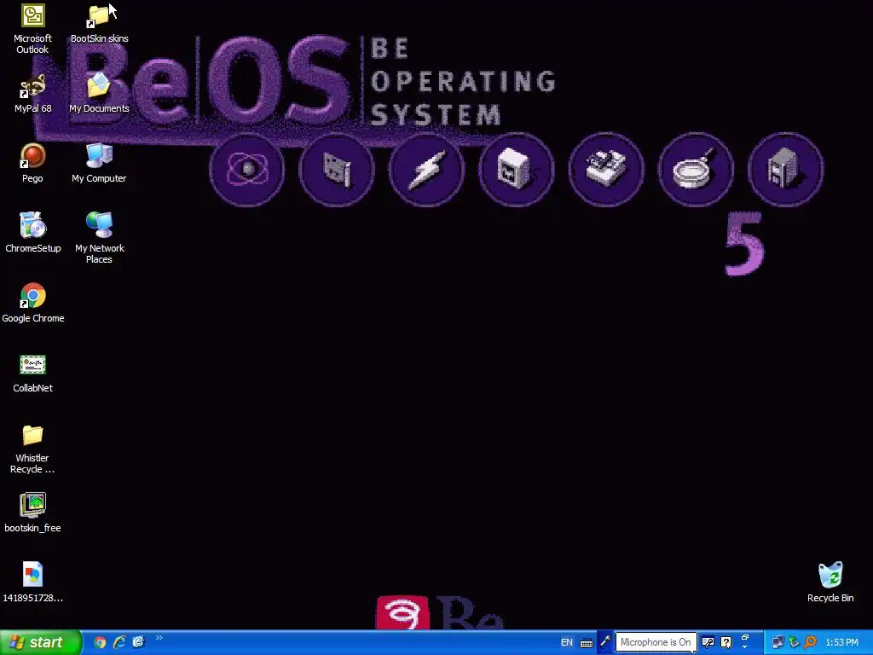
Task: Click the network connection tray icon
Action: [778, 643]
